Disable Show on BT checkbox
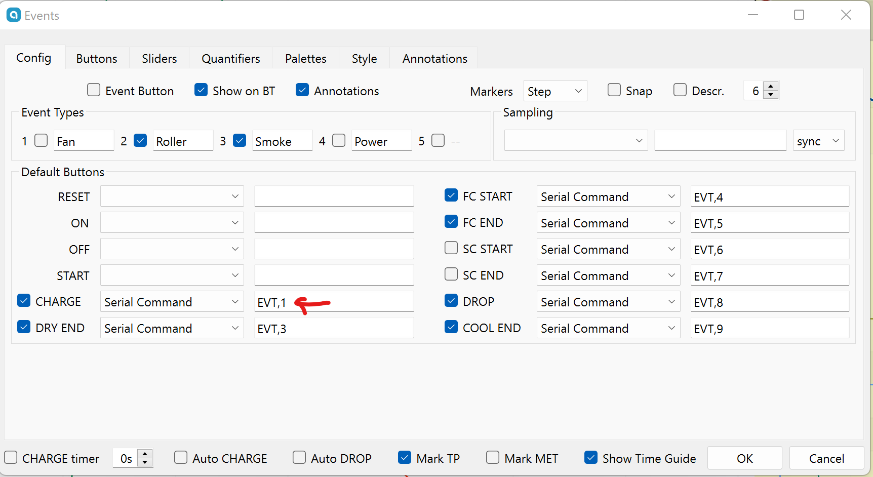 201,90
